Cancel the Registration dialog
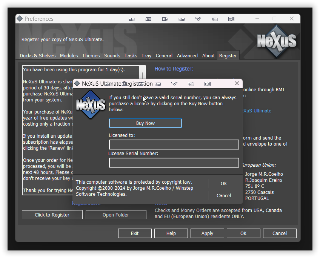Image resolution: width=320 pixels, height=258 pixels. (224, 196)
